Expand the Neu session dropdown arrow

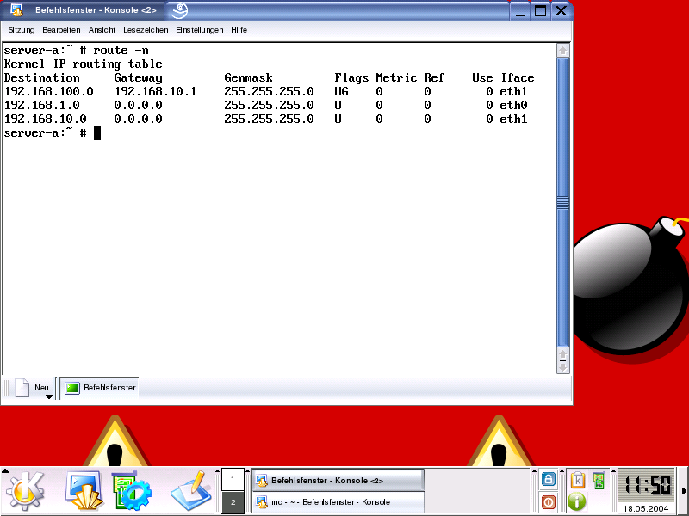tap(49, 396)
